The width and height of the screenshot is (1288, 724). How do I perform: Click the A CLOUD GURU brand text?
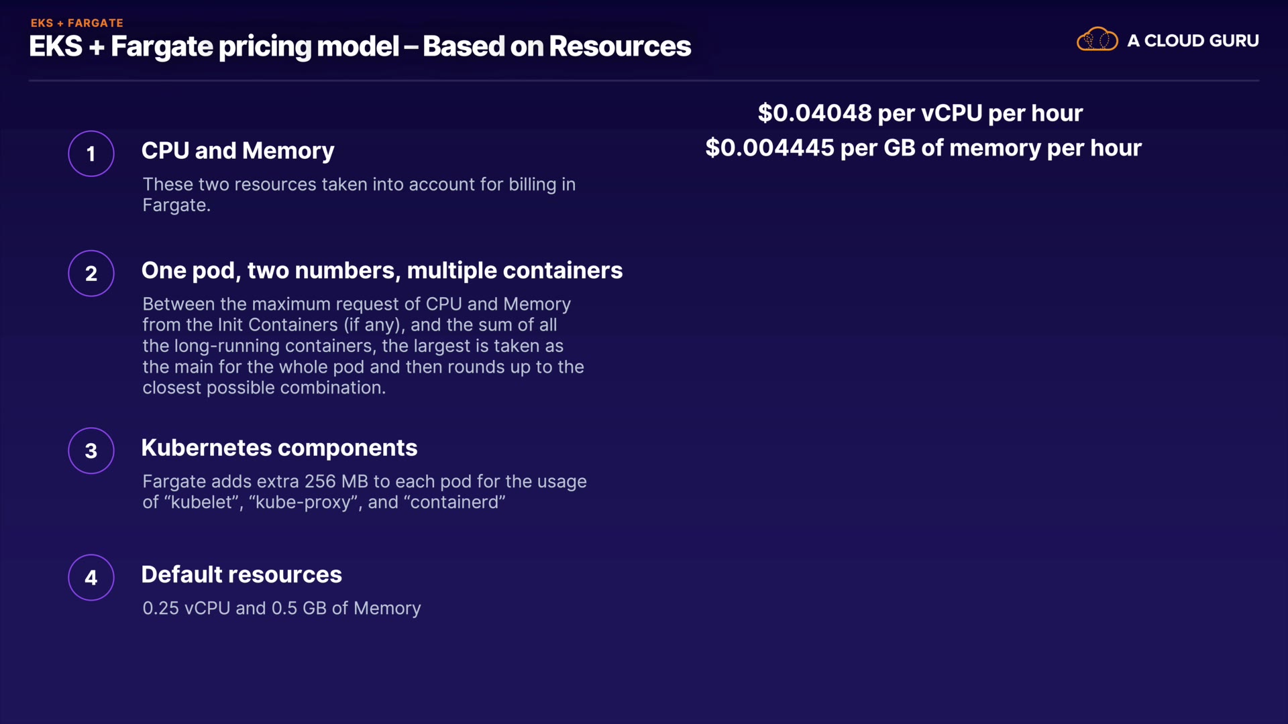tap(1193, 41)
